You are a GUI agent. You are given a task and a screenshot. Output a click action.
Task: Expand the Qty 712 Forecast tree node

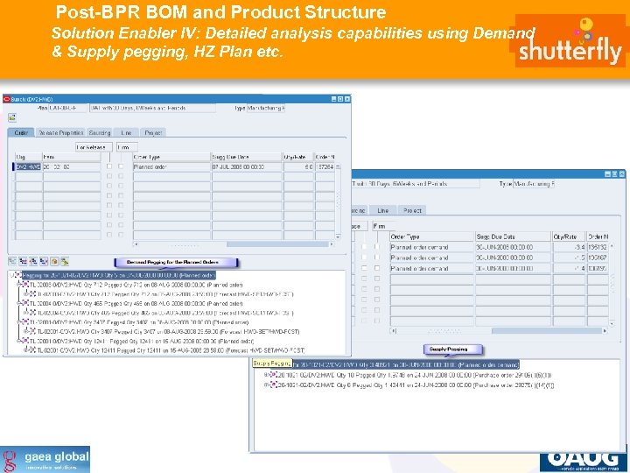pos(26,294)
